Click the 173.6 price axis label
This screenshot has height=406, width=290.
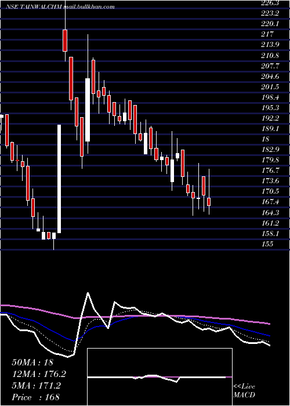[x=270, y=181]
